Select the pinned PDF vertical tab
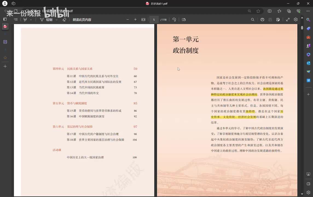 [5, 26]
